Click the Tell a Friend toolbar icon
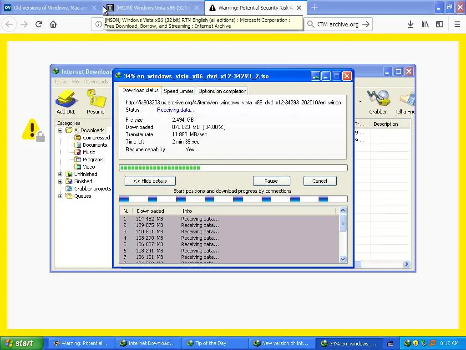The width and height of the screenshot is (466, 350). click(x=405, y=102)
